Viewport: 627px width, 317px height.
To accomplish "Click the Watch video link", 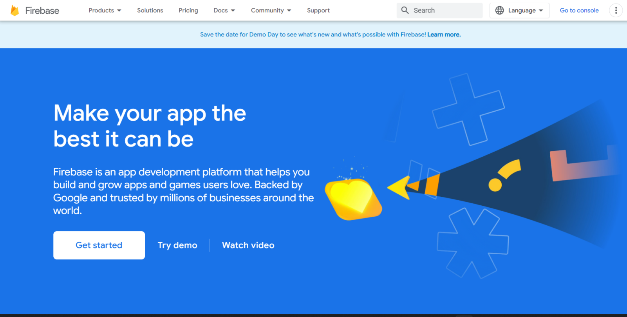I will (248, 245).
